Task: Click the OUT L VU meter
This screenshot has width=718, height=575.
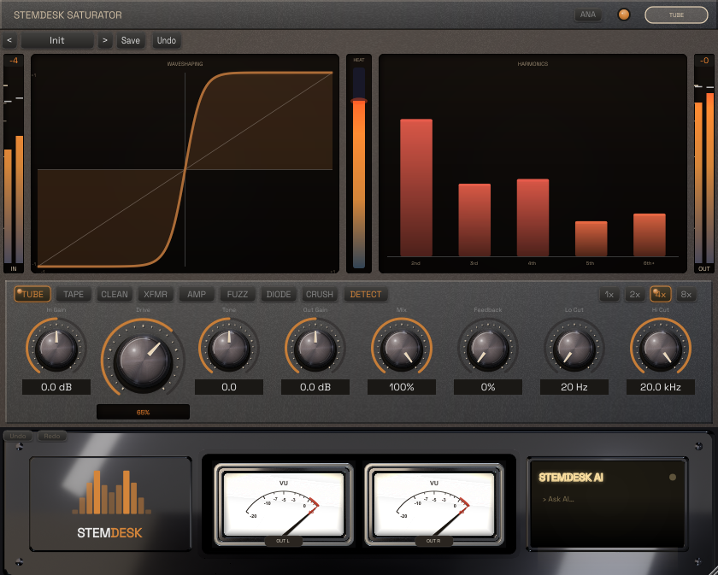Action: tap(283, 504)
